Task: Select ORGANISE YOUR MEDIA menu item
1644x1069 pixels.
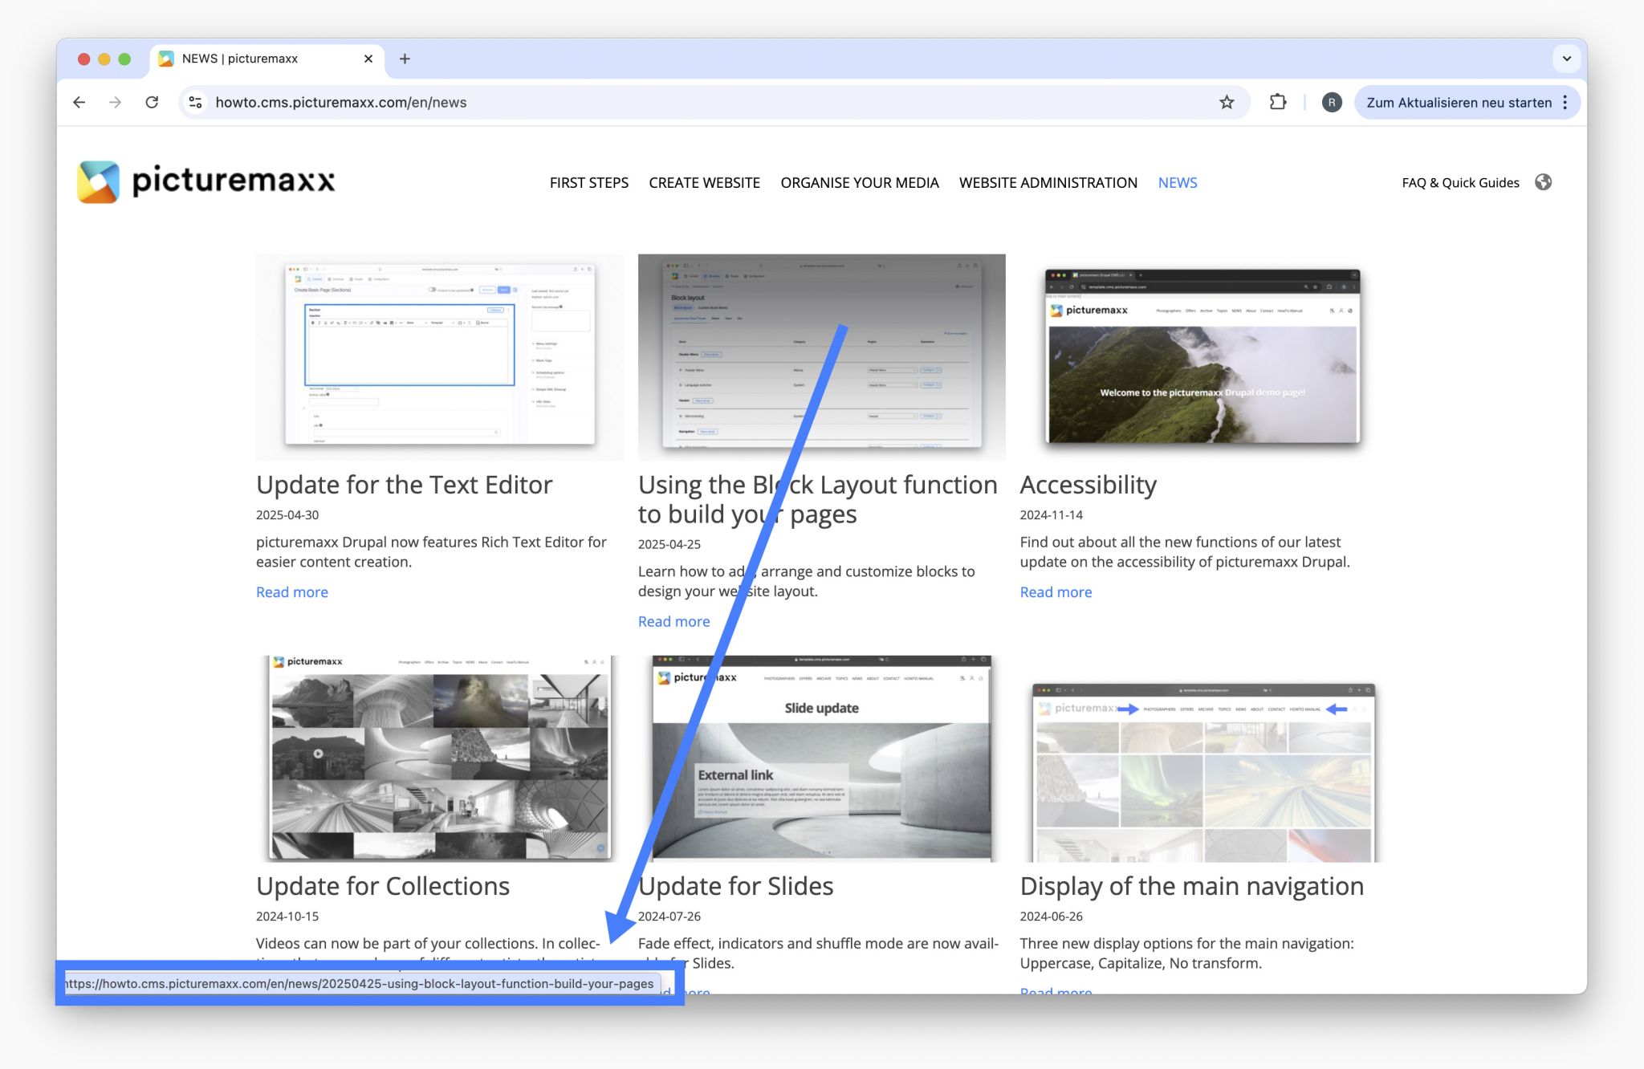Action: pos(859,182)
